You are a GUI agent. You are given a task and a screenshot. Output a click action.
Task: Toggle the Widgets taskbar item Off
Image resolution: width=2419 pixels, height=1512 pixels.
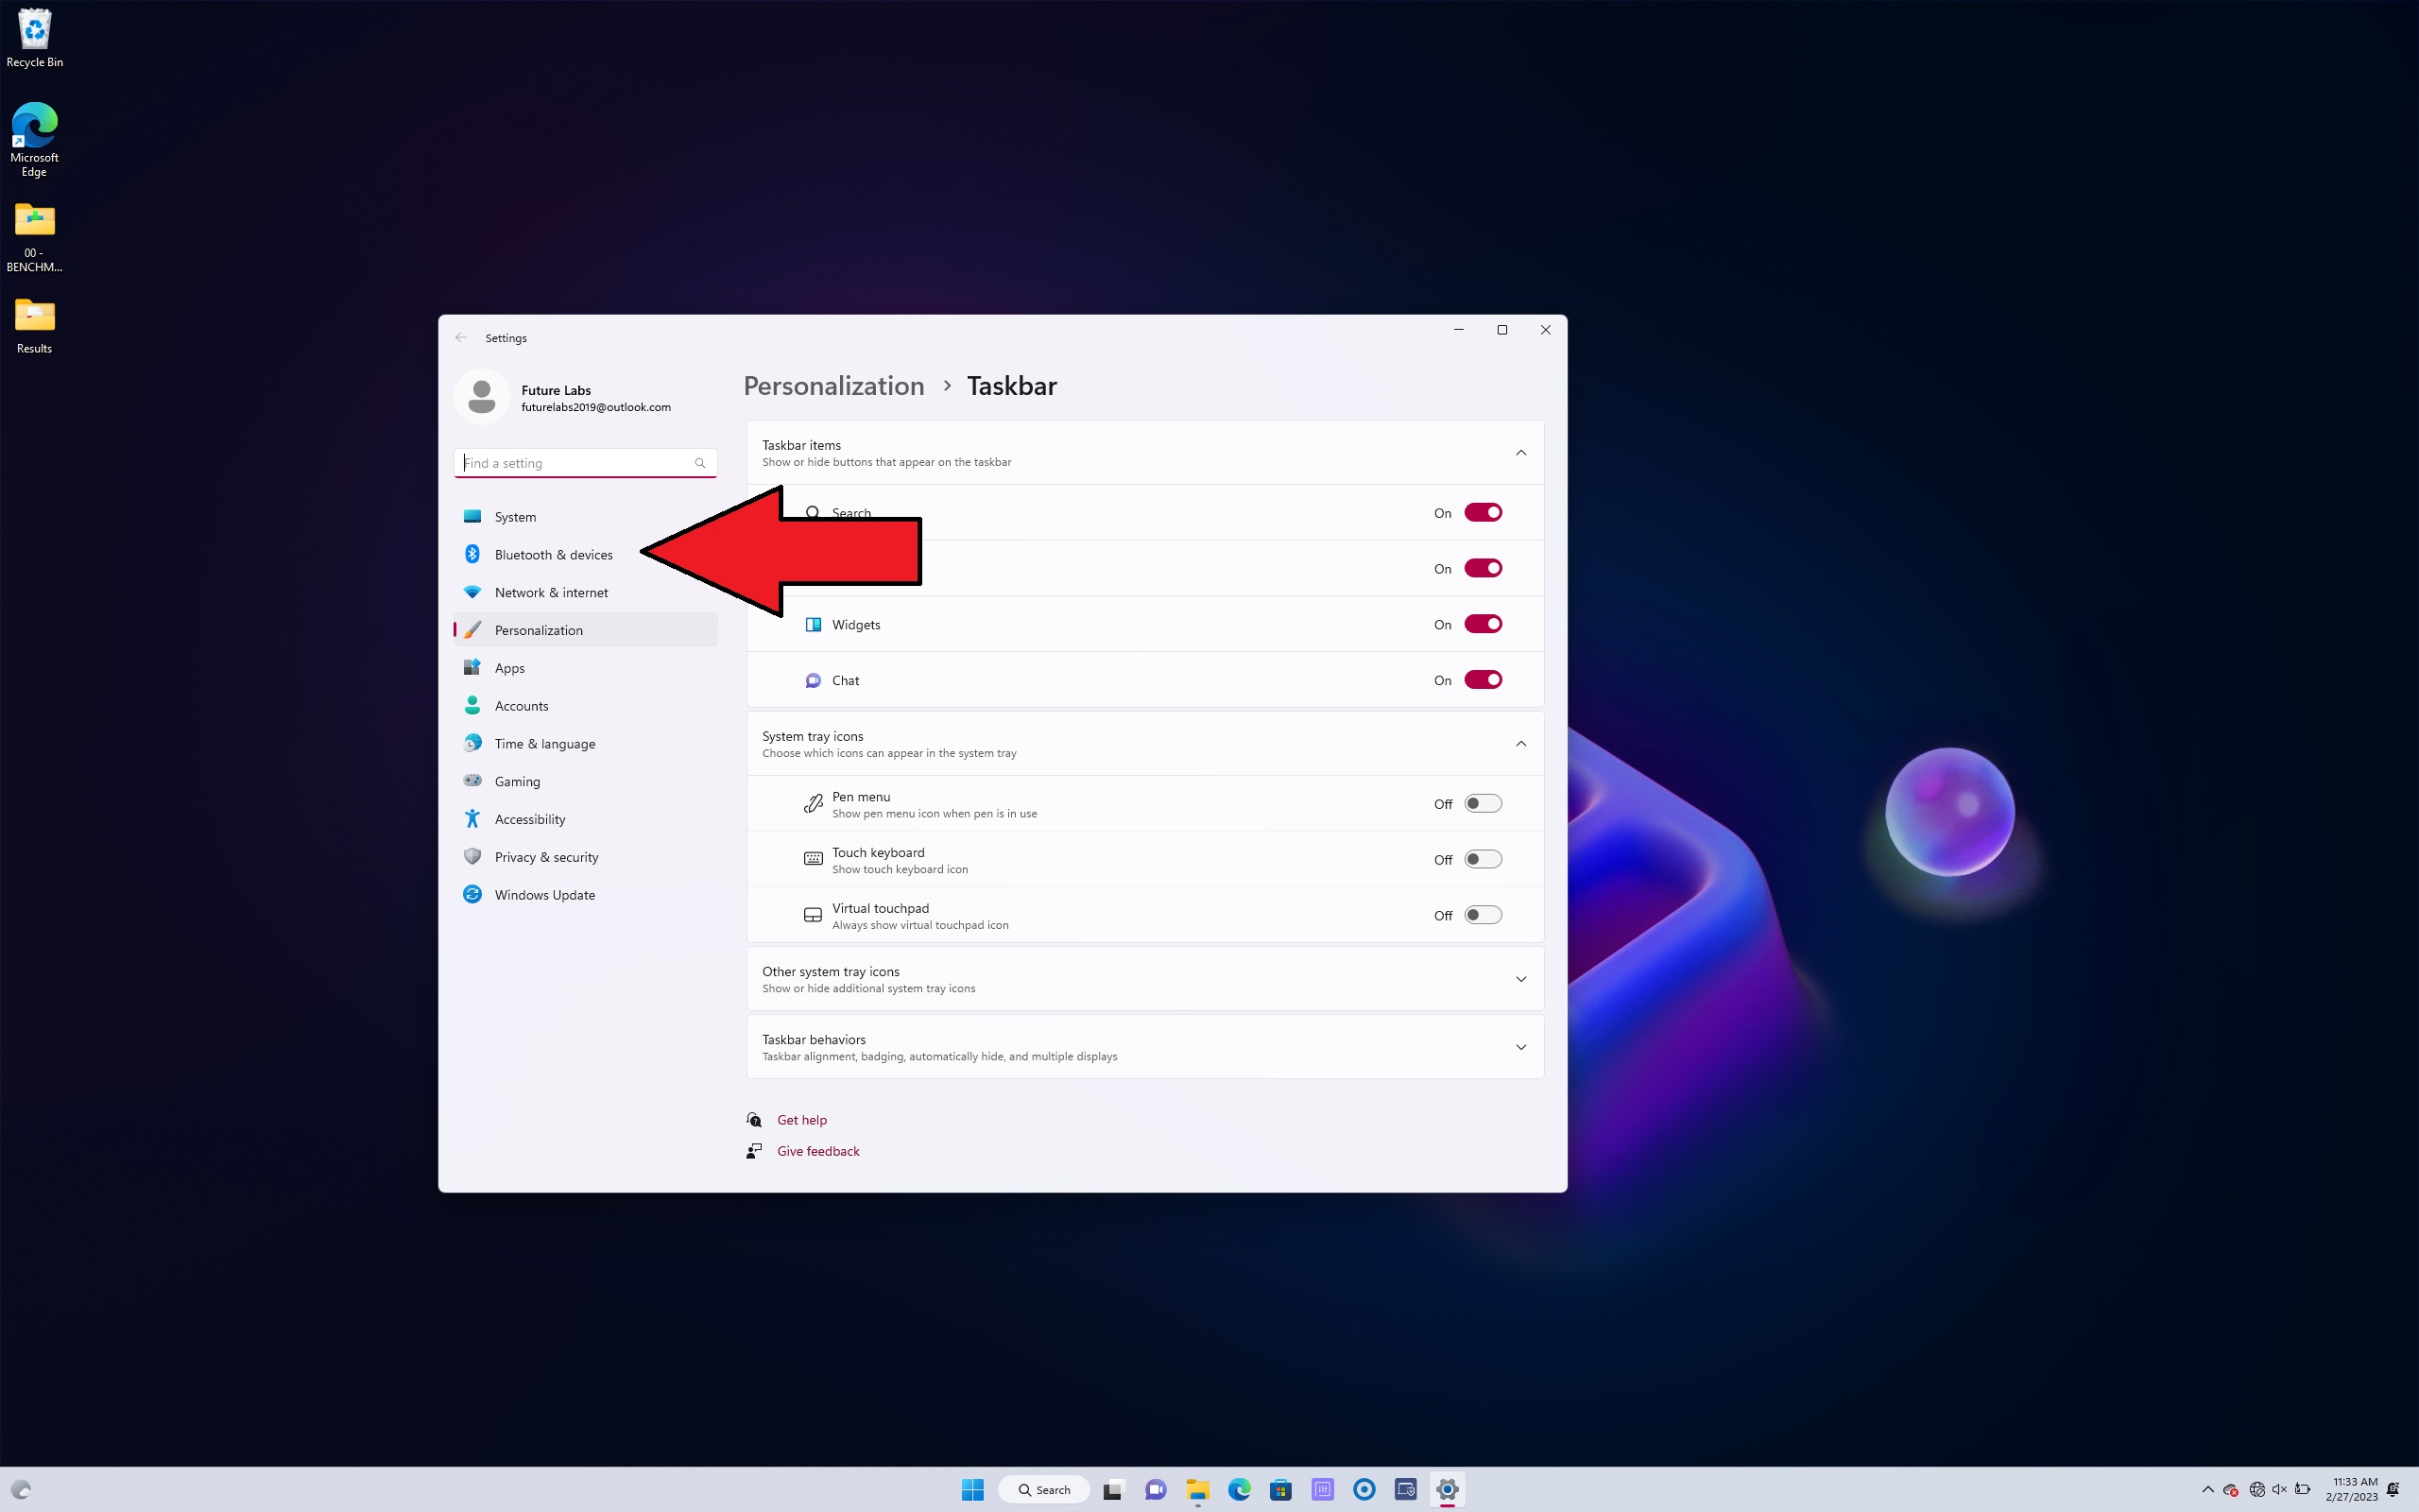1484,624
